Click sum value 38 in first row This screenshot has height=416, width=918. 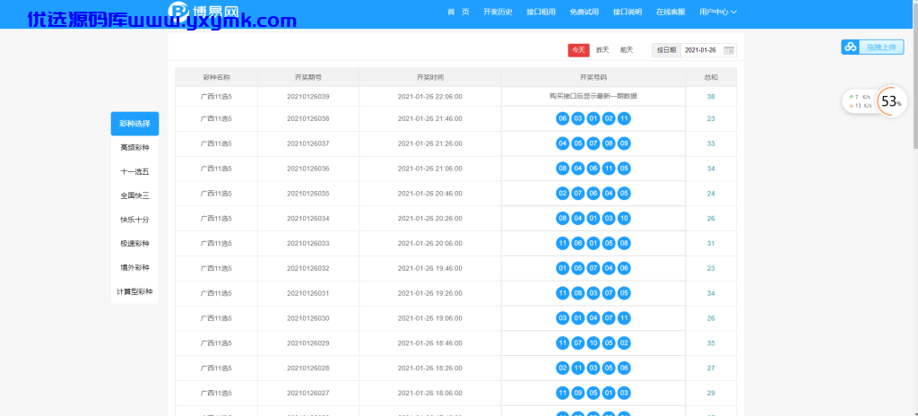711,97
